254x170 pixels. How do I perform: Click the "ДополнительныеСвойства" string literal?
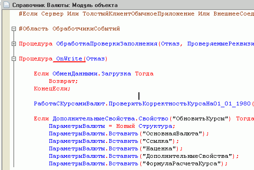(x=187, y=156)
